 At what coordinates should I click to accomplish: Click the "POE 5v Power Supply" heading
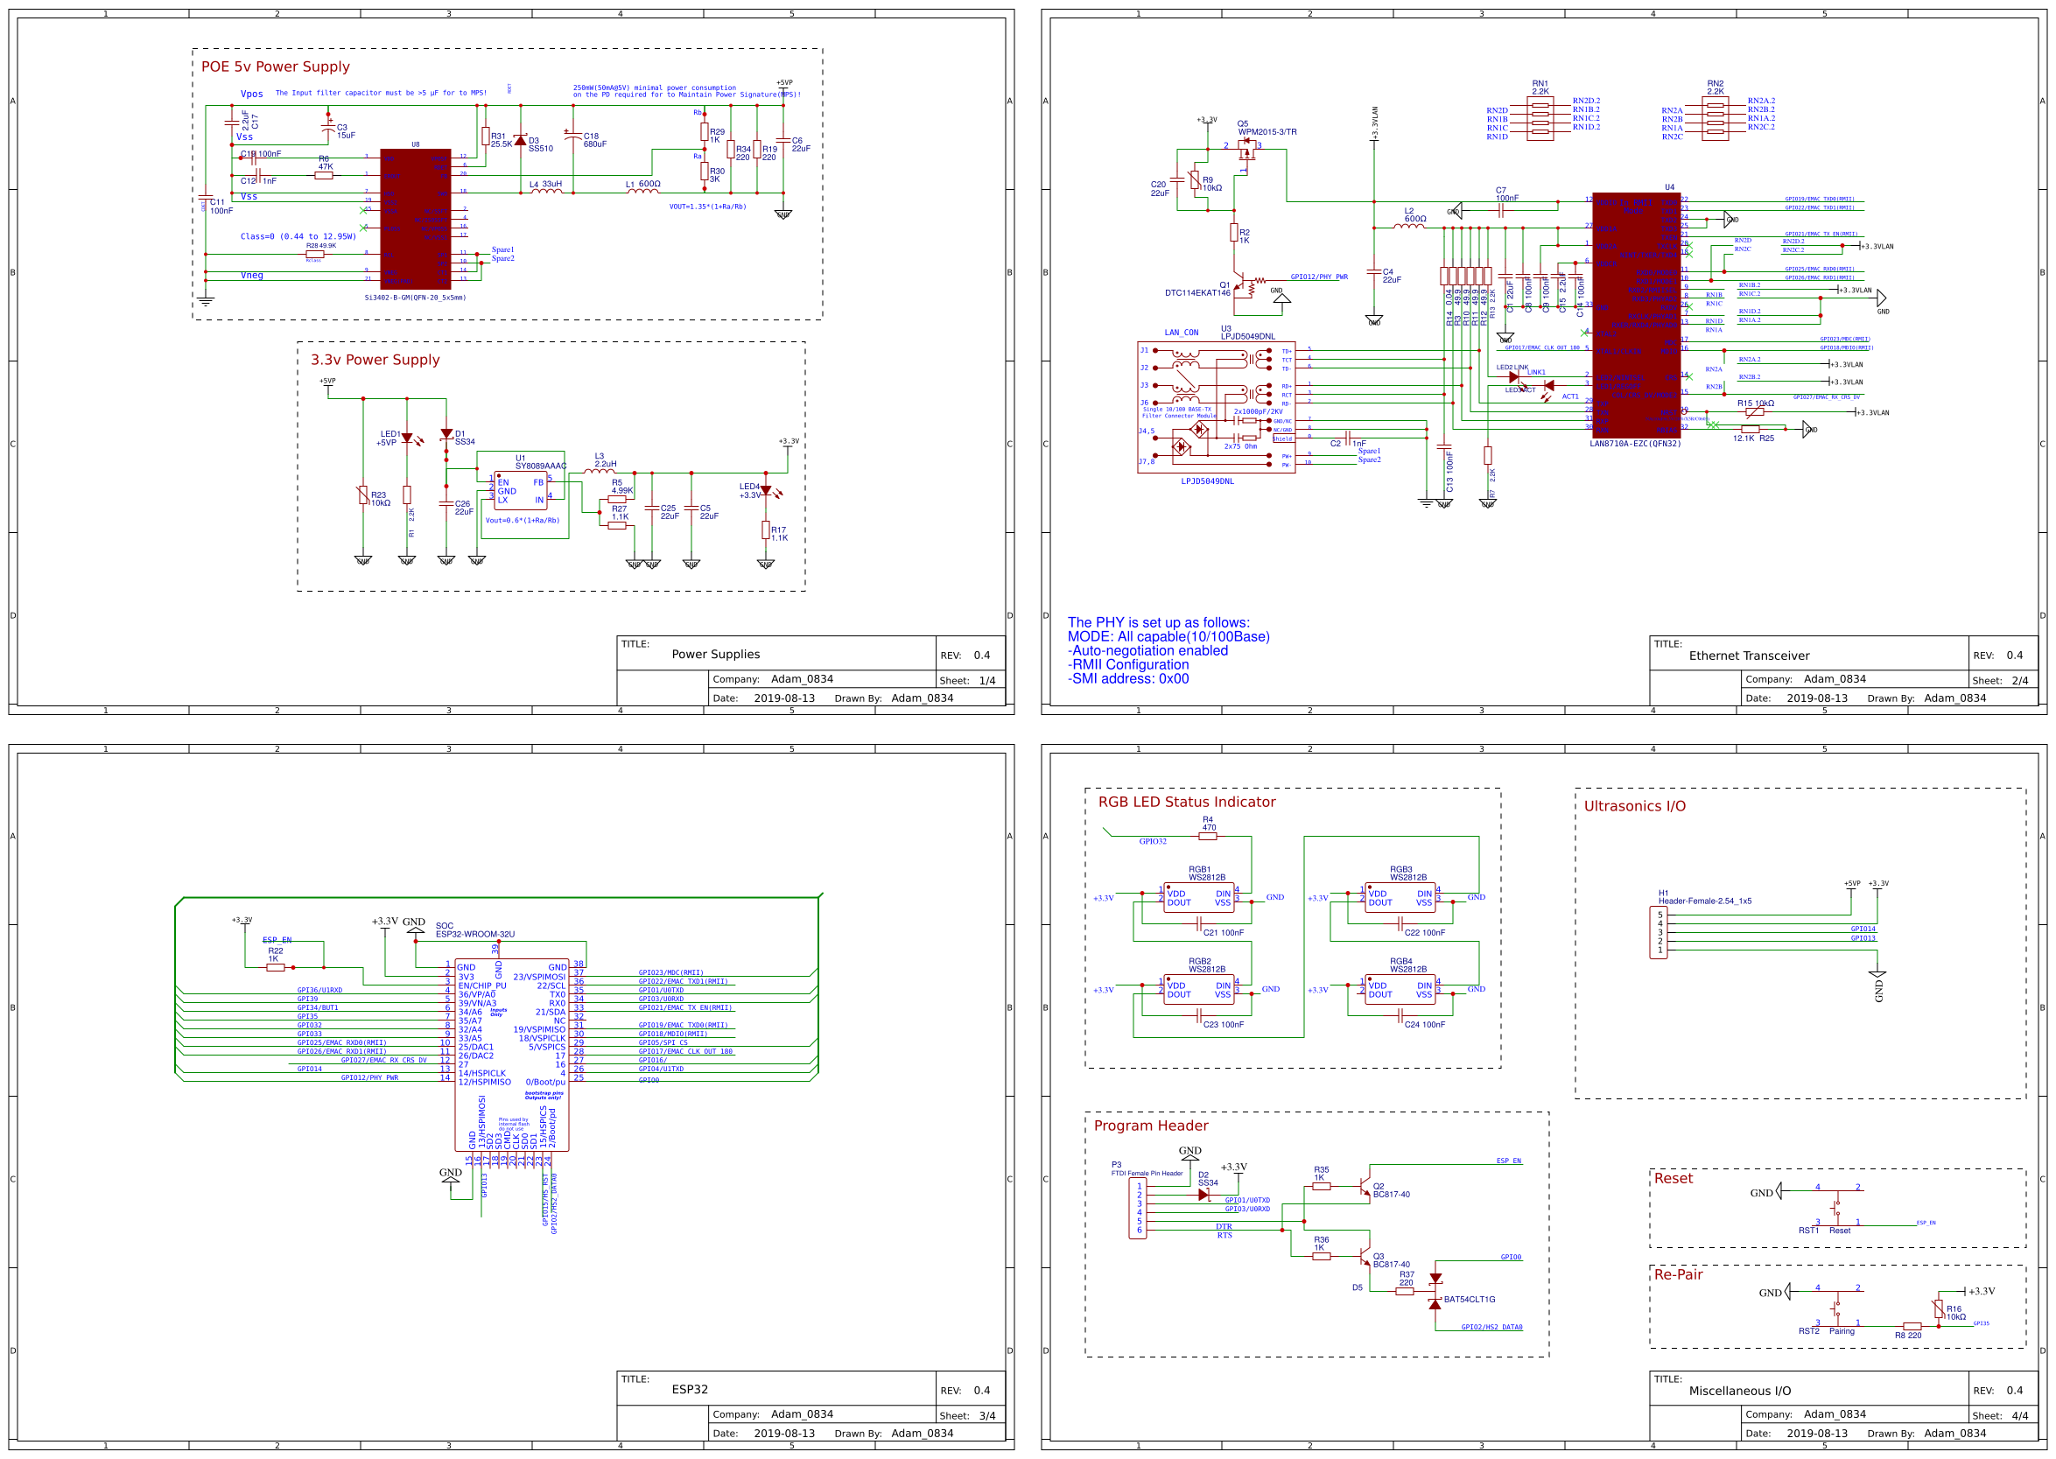click(275, 67)
